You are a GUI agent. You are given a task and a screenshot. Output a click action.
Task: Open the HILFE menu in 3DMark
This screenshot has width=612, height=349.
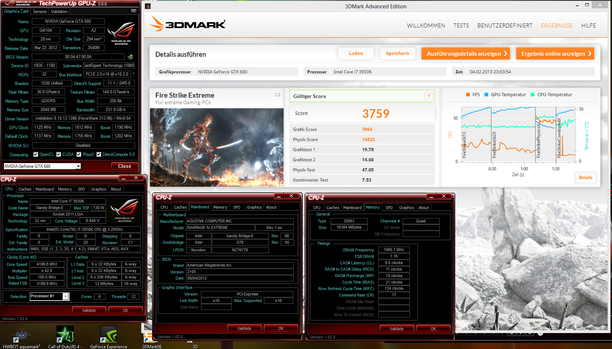[588, 26]
